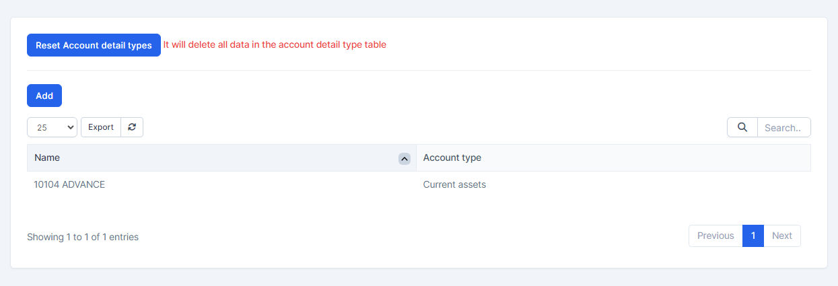Select the 10104 ADVANCE entry
Screen dimensions: 838x286
[x=69, y=184]
